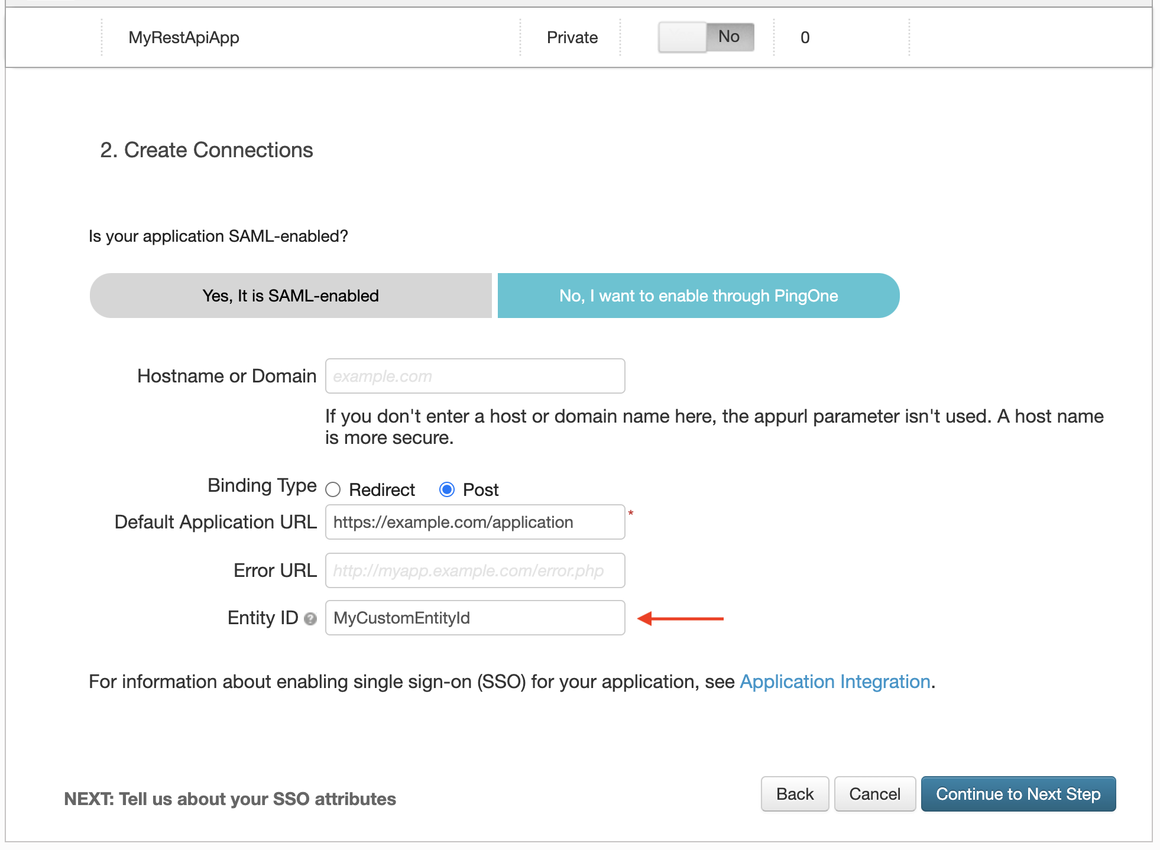Viewport: 1160px width, 850px height.
Task: Open the Application Integration link
Action: (835, 682)
